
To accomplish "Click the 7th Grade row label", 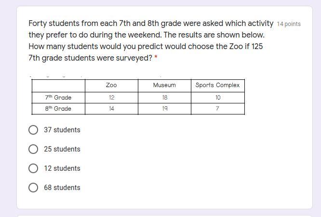I will [58, 98].
